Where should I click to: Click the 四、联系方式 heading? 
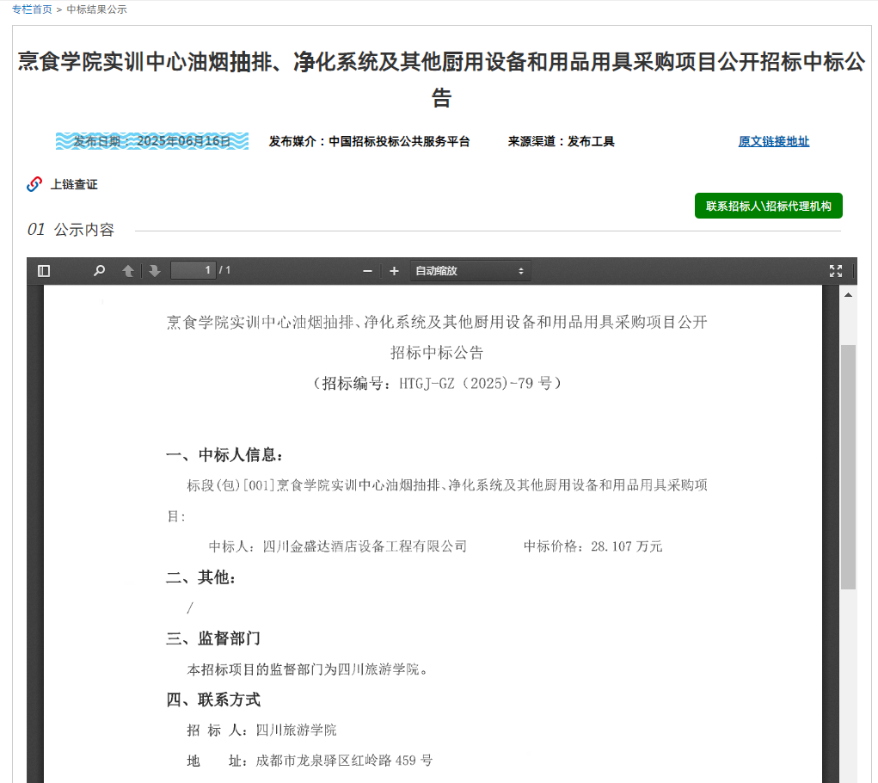click(x=213, y=700)
